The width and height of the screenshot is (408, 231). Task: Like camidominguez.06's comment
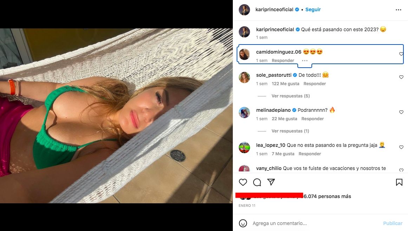401,54
